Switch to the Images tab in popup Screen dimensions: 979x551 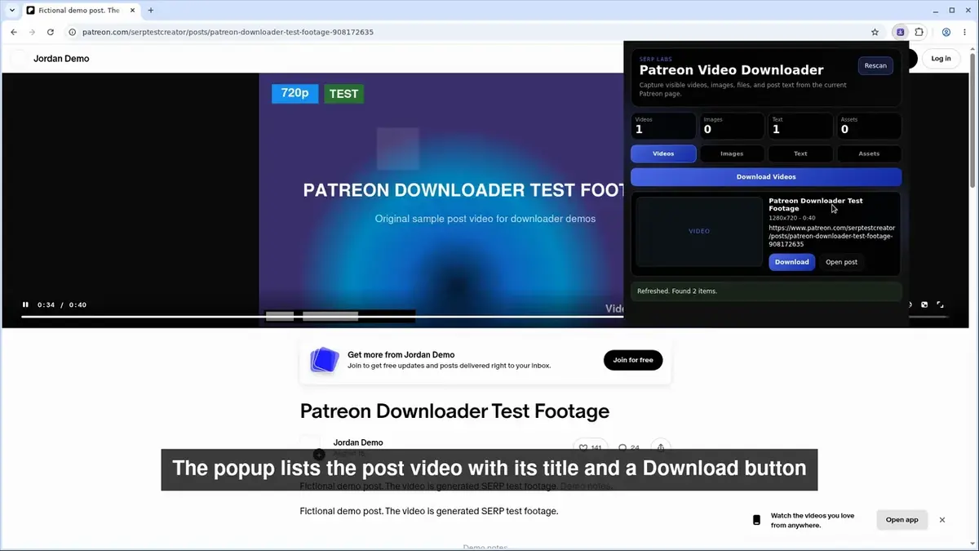pos(732,153)
